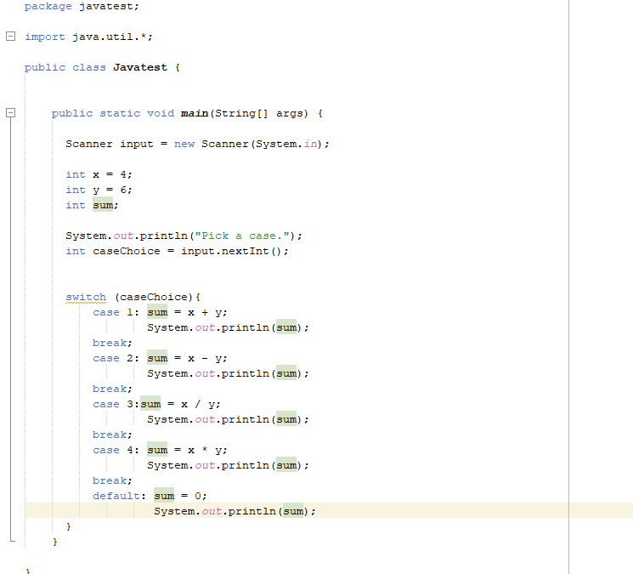The height and width of the screenshot is (574, 633).
Task: Click the 'package javatest;' line
Action: (82, 7)
